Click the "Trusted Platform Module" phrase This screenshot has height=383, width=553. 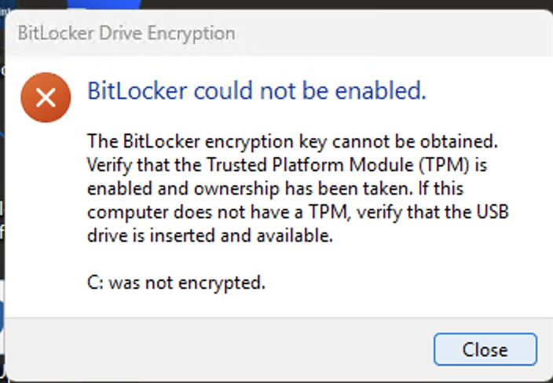tap(310, 165)
